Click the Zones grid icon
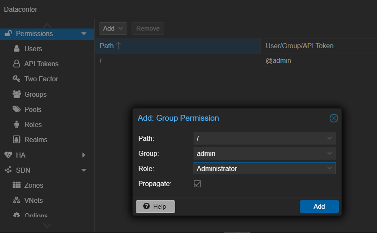 tap(17, 185)
